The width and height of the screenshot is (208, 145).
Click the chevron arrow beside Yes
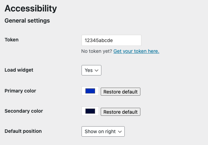click(x=97, y=71)
